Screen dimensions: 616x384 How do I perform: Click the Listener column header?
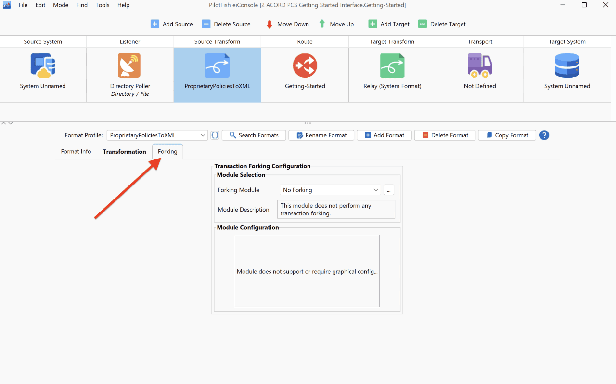pyautogui.click(x=130, y=41)
